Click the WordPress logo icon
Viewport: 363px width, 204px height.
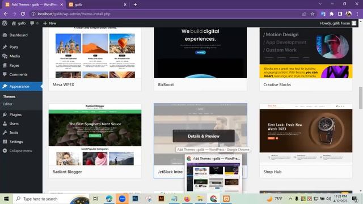5,23
